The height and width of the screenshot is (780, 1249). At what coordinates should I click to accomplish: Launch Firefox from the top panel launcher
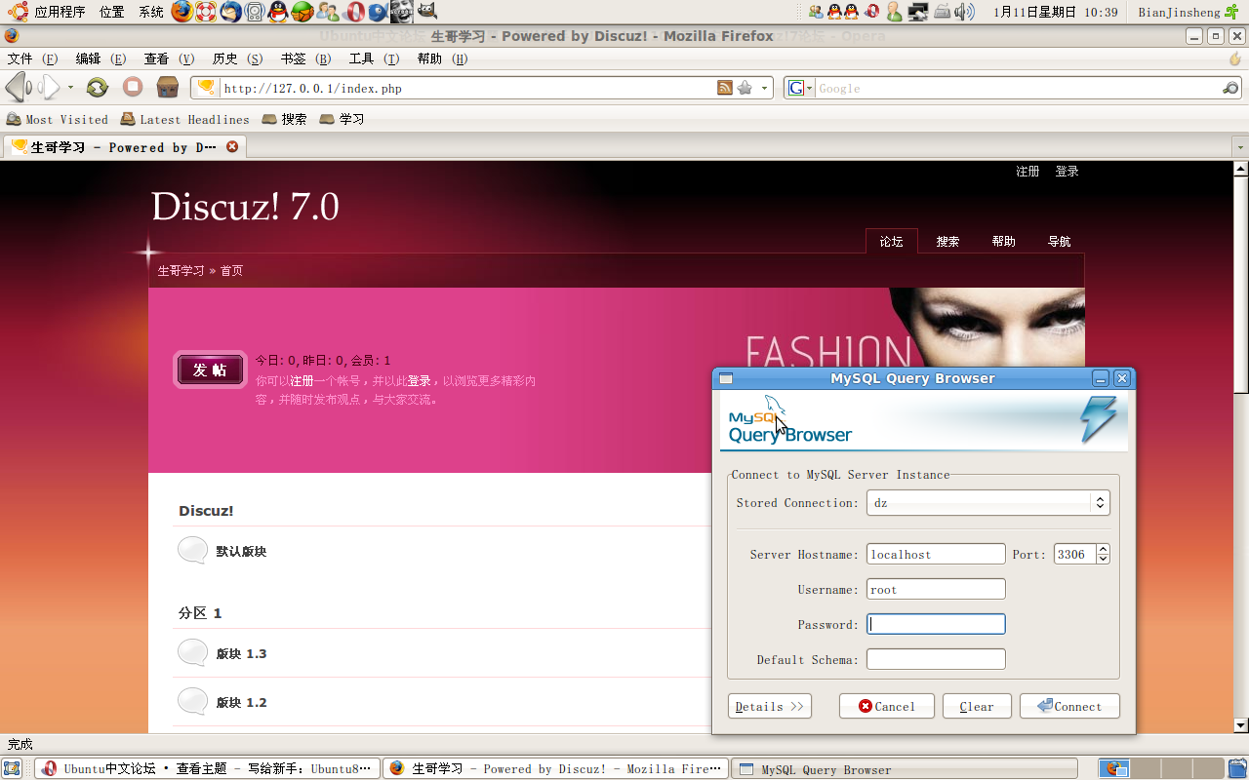tap(182, 12)
